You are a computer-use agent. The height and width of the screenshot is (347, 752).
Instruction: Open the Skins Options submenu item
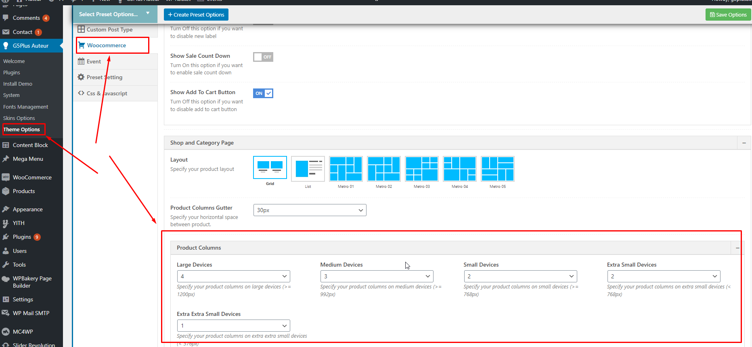(x=19, y=118)
